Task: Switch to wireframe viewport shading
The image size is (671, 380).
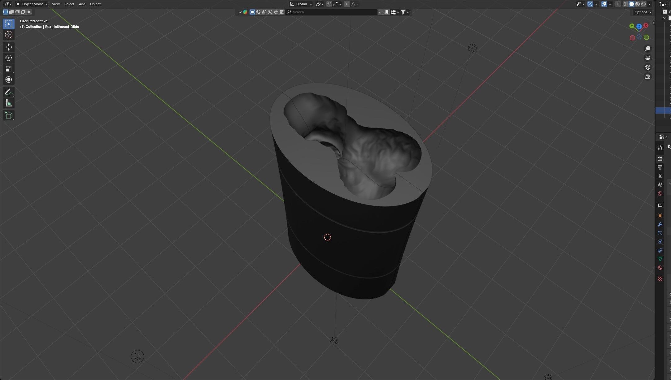Action: (x=625, y=4)
